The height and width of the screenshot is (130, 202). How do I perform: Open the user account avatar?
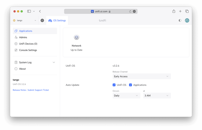click(187, 20)
